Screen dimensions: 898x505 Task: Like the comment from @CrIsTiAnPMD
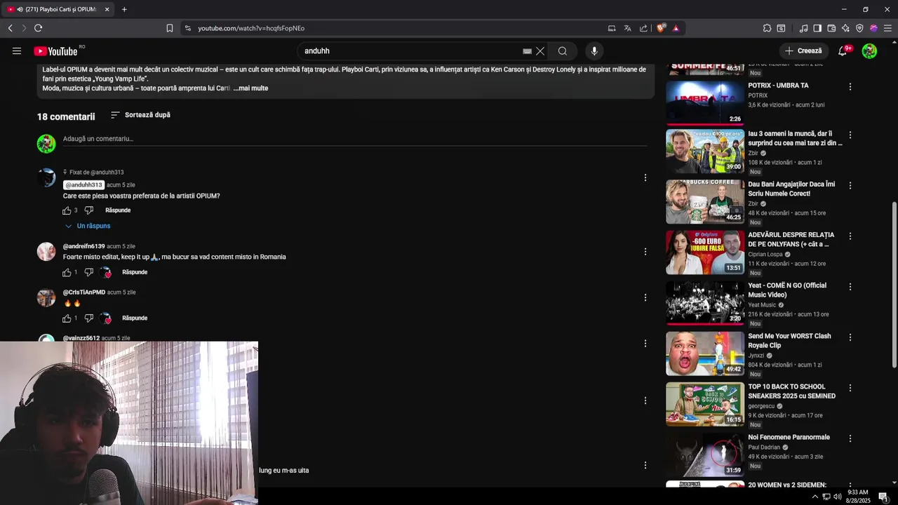click(x=67, y=318)
